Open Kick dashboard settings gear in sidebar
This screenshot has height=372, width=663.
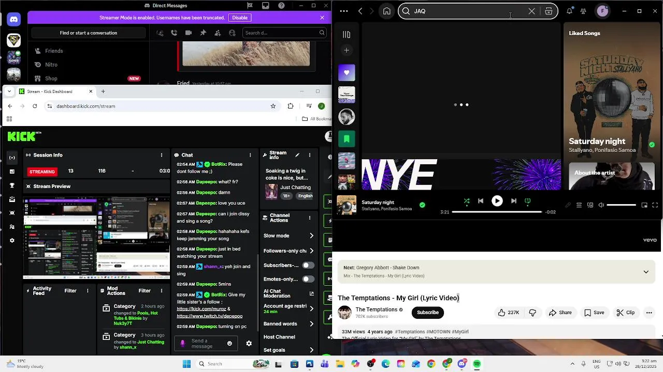[12, 241]
